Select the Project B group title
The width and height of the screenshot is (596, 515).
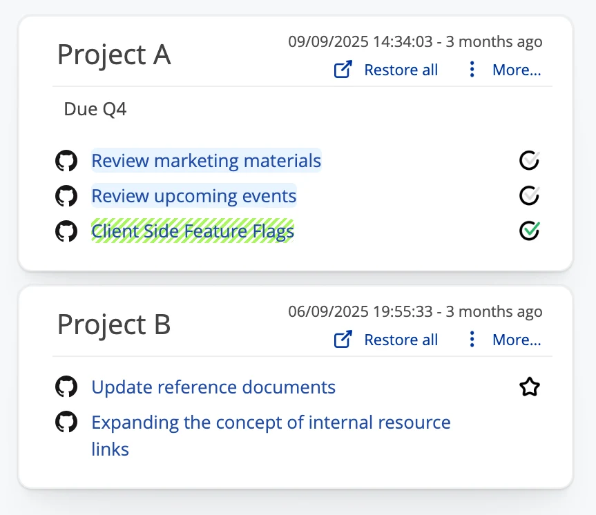click(114, 324)
